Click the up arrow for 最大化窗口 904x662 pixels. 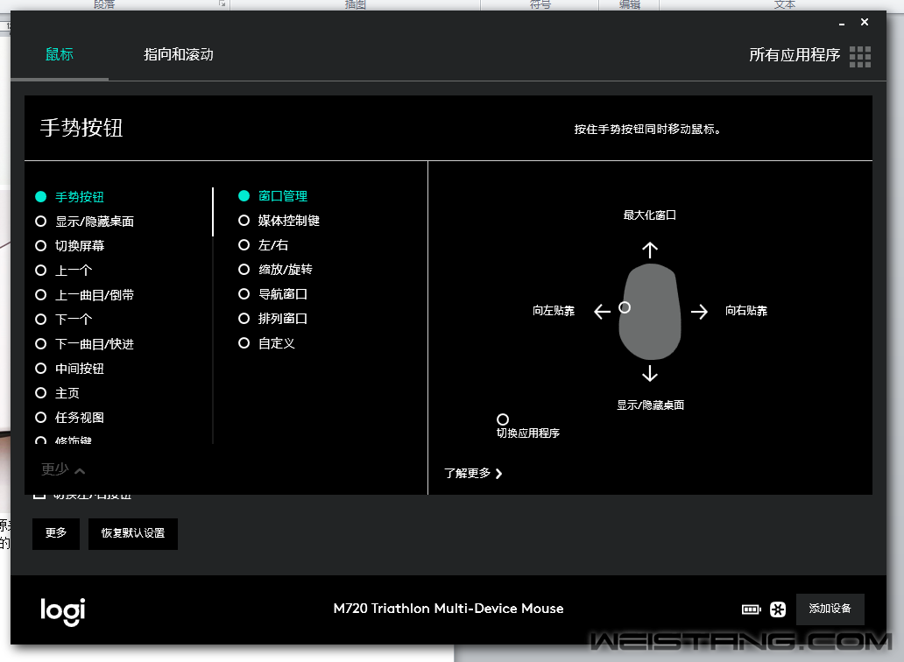point(650,250)
